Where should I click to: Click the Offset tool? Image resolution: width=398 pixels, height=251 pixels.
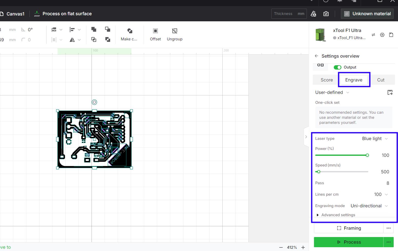(x=155, y=34)
